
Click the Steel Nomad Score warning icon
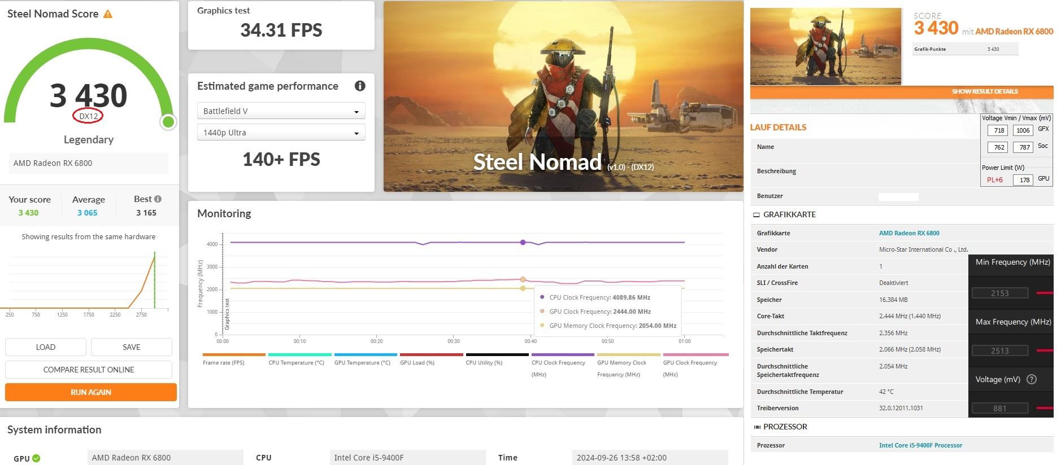tap(107, 14)
